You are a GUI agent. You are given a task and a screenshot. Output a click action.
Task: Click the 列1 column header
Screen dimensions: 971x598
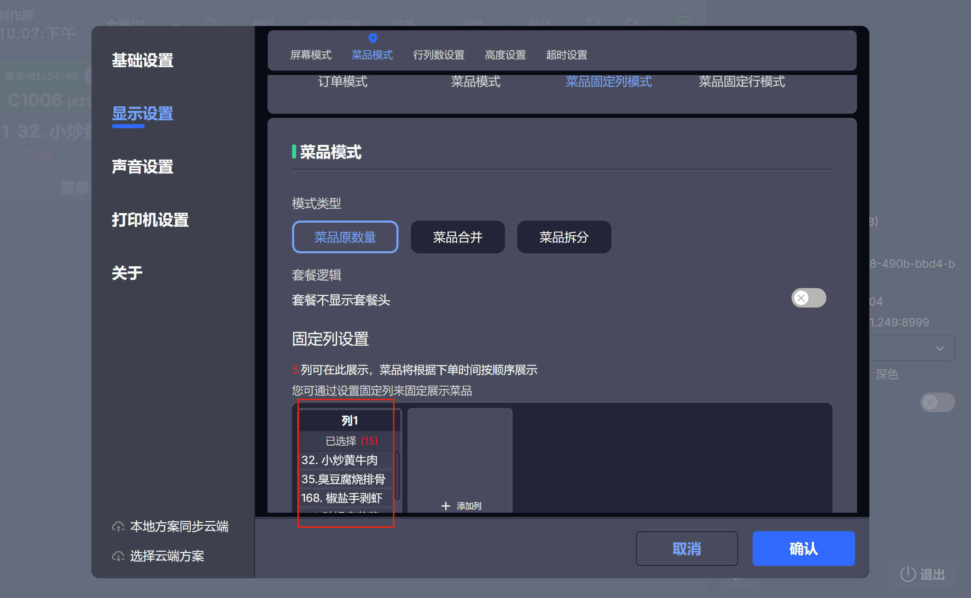(349, 420)
